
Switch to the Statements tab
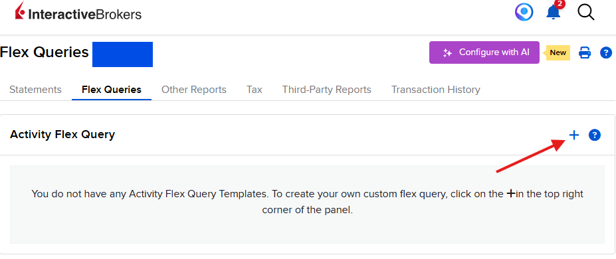(x=35, y=90)
